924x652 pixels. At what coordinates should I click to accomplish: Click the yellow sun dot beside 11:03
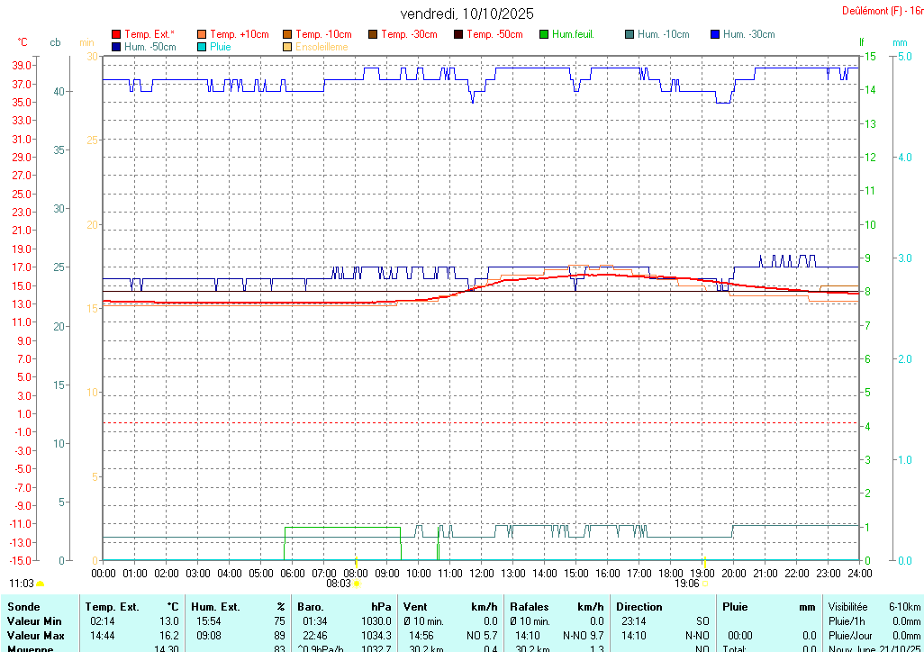point(41,584)
